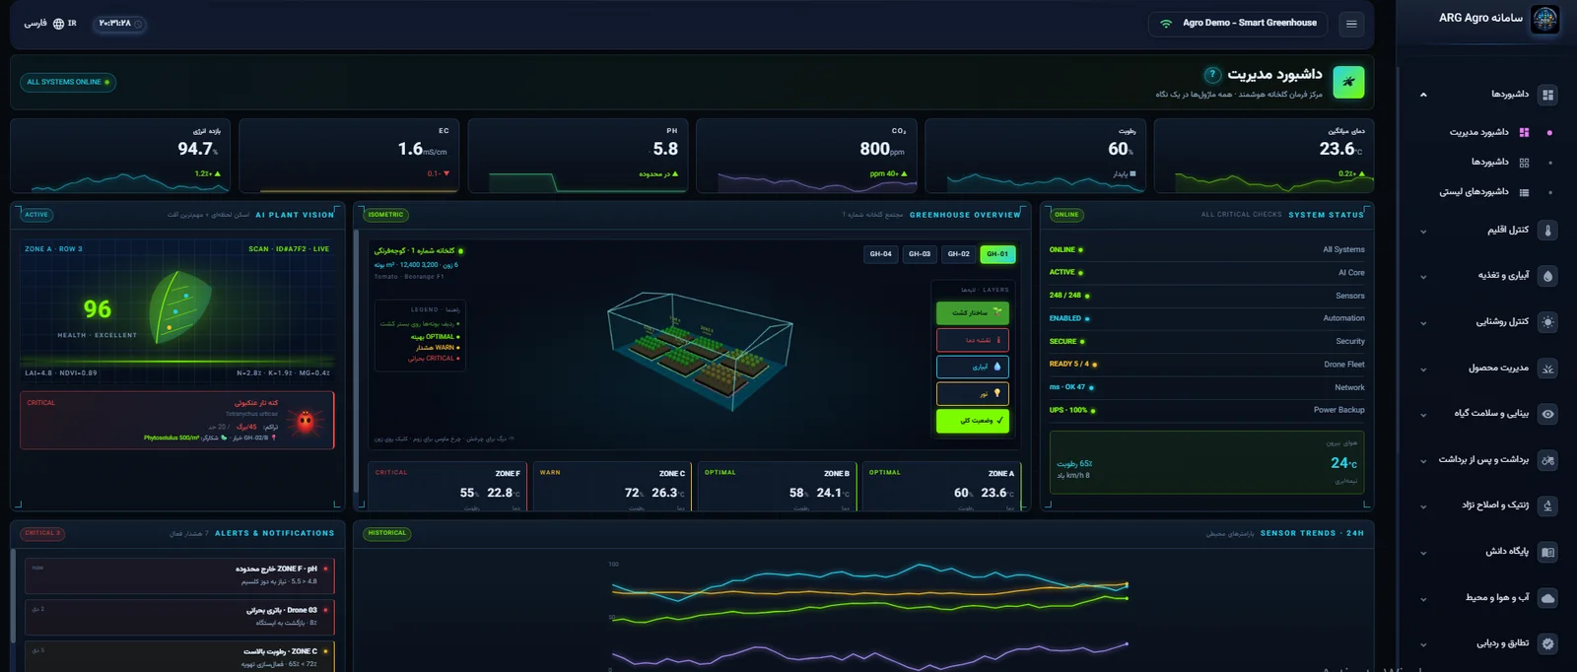1577x672 pixels.
Task: Click the ARG Agro logo avatar
Action: click(1544, 19)
